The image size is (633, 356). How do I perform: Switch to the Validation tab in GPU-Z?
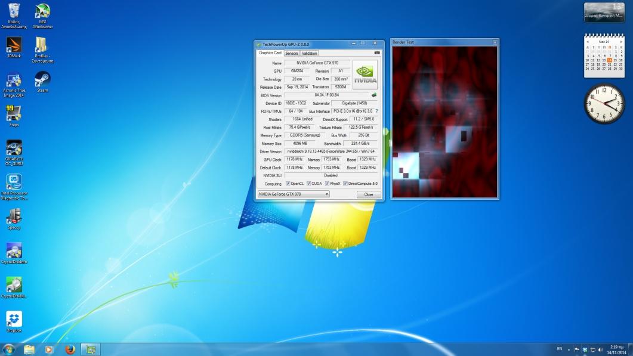pyautogui.click(x=309, y=53)
